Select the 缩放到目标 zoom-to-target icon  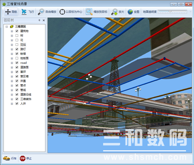pos(89,12)
